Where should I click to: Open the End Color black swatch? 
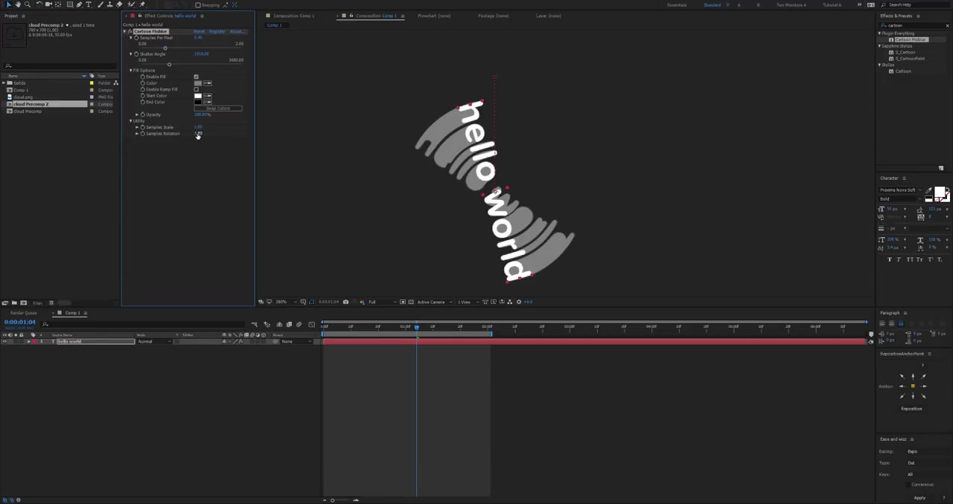[x=198, y=102]
